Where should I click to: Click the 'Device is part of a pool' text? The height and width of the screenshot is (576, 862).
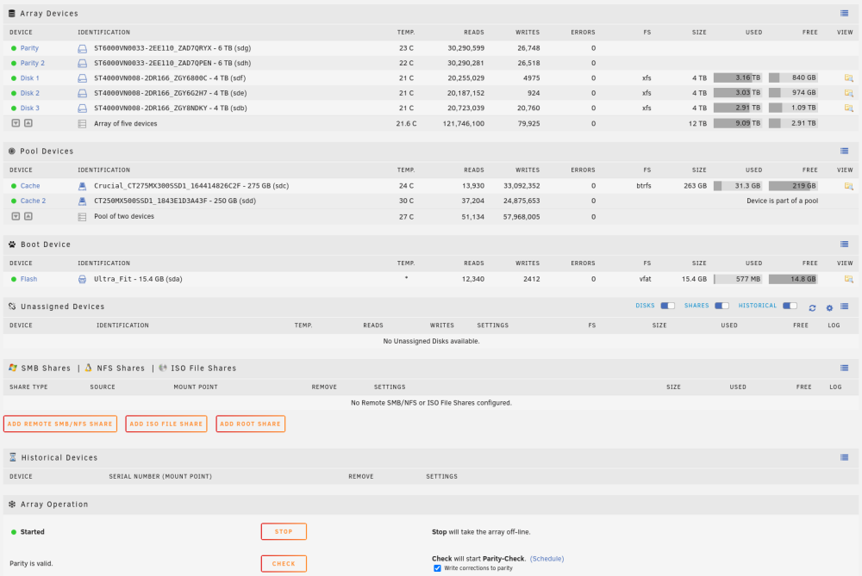pyautogui.click(x=782, y=201)
